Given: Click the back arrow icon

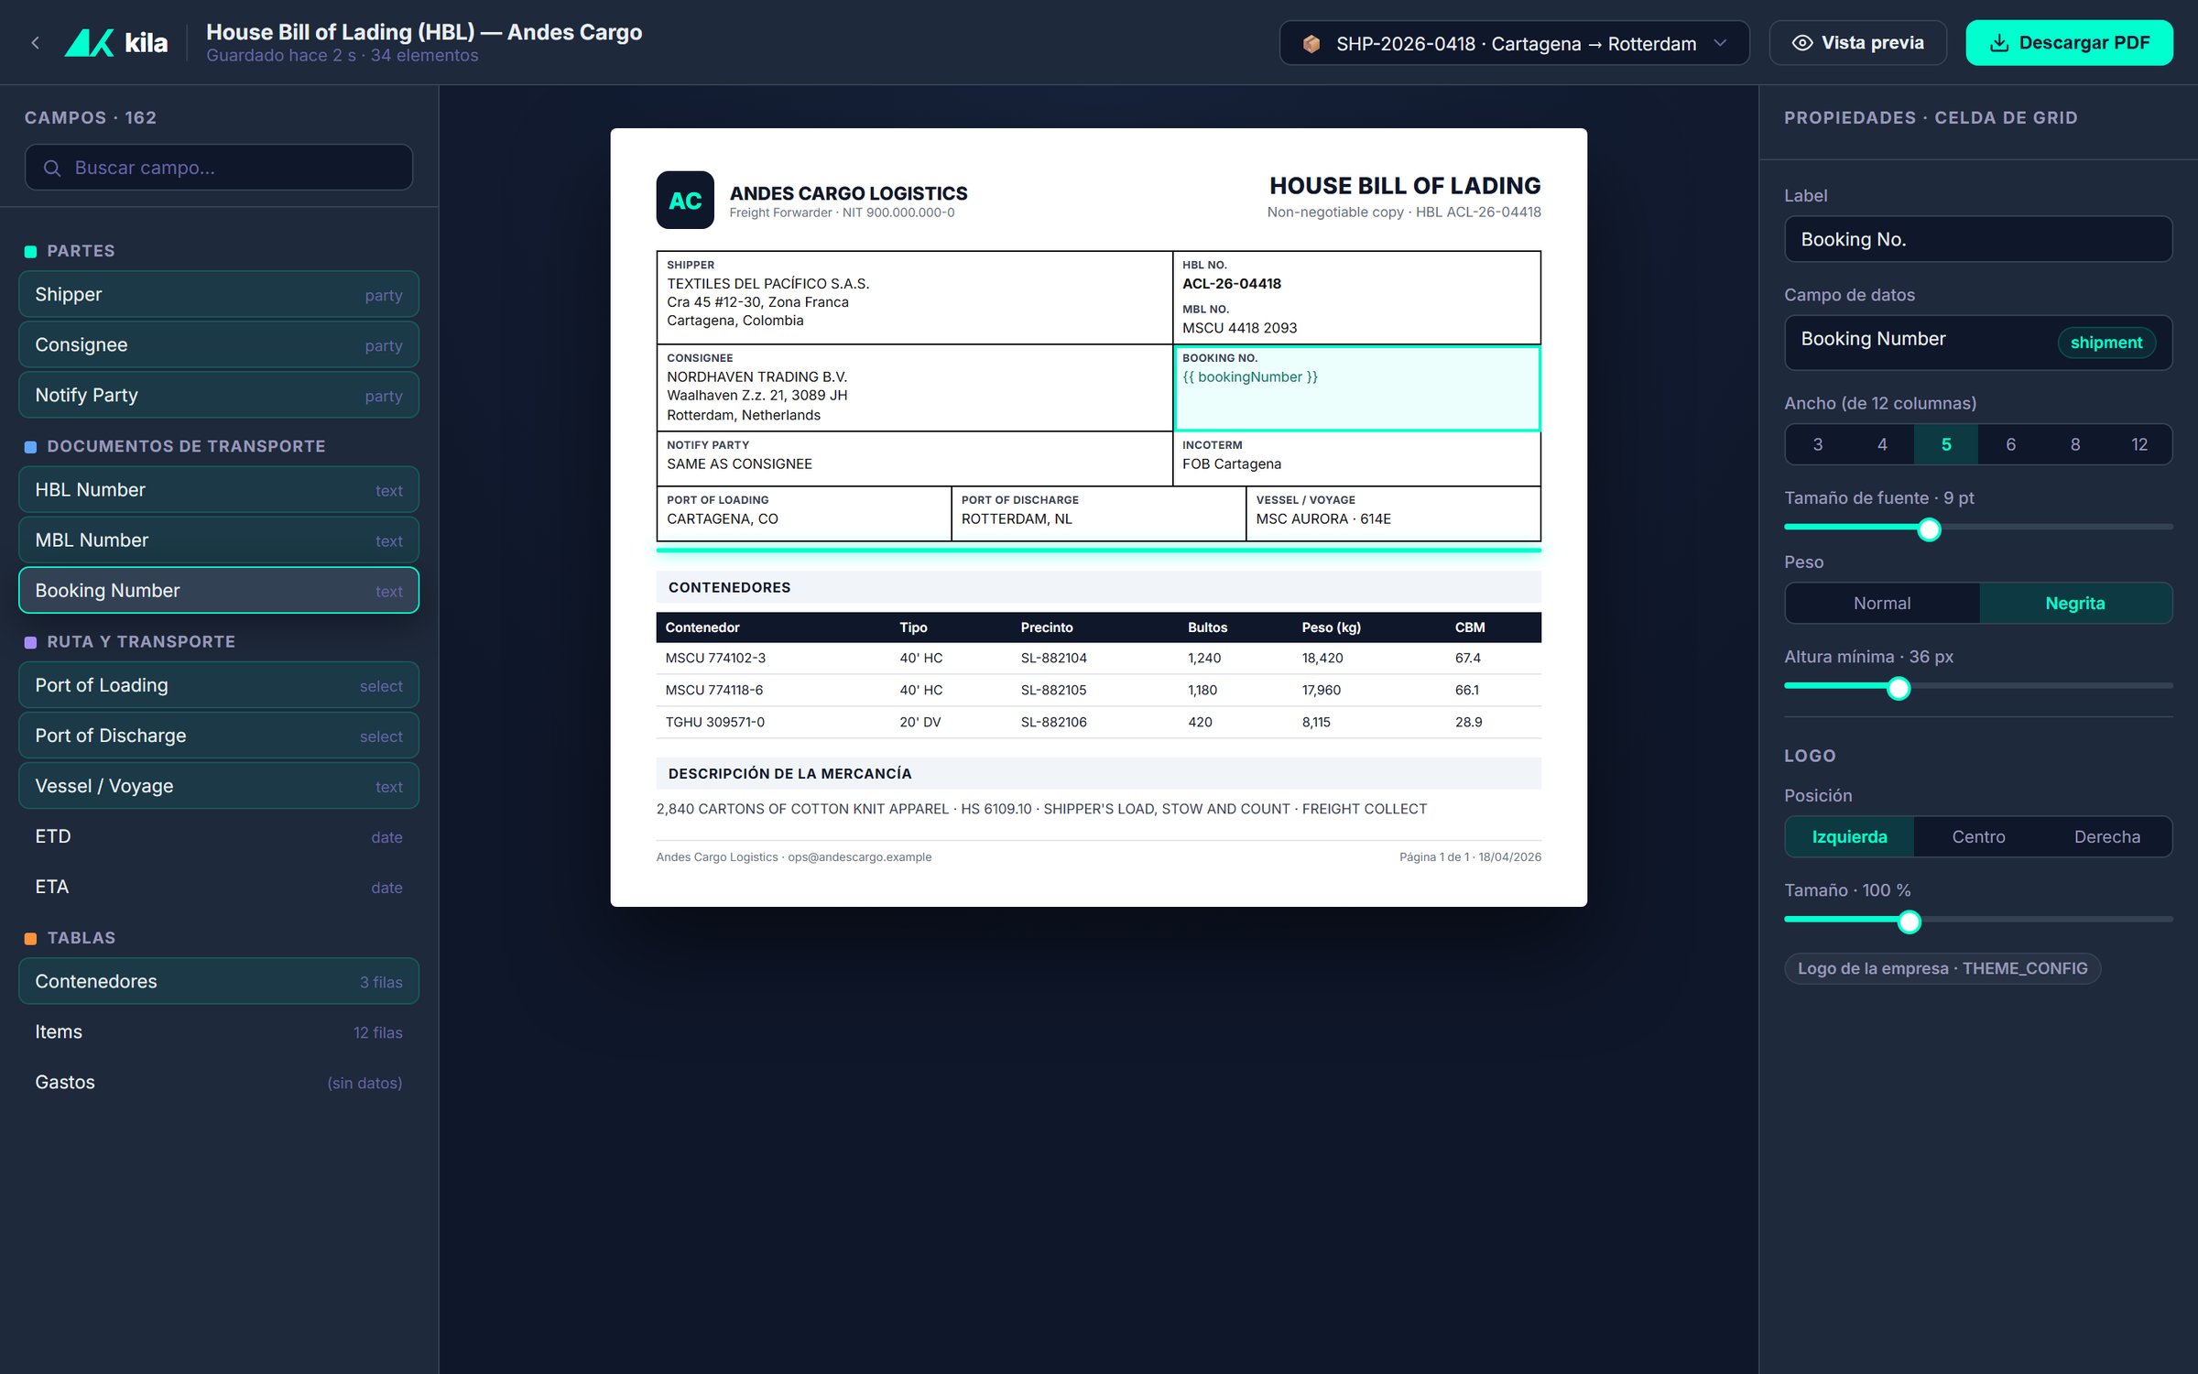Looking at the screenshot, I should [x=35, y=42].
